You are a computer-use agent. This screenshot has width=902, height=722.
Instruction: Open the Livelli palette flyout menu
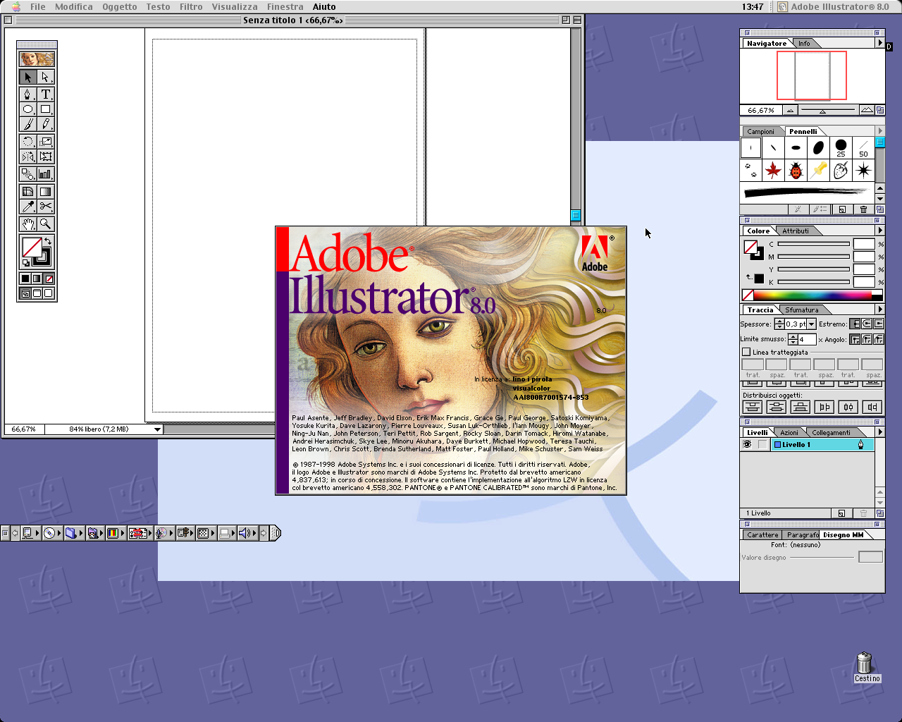click(x=879, y=432)
